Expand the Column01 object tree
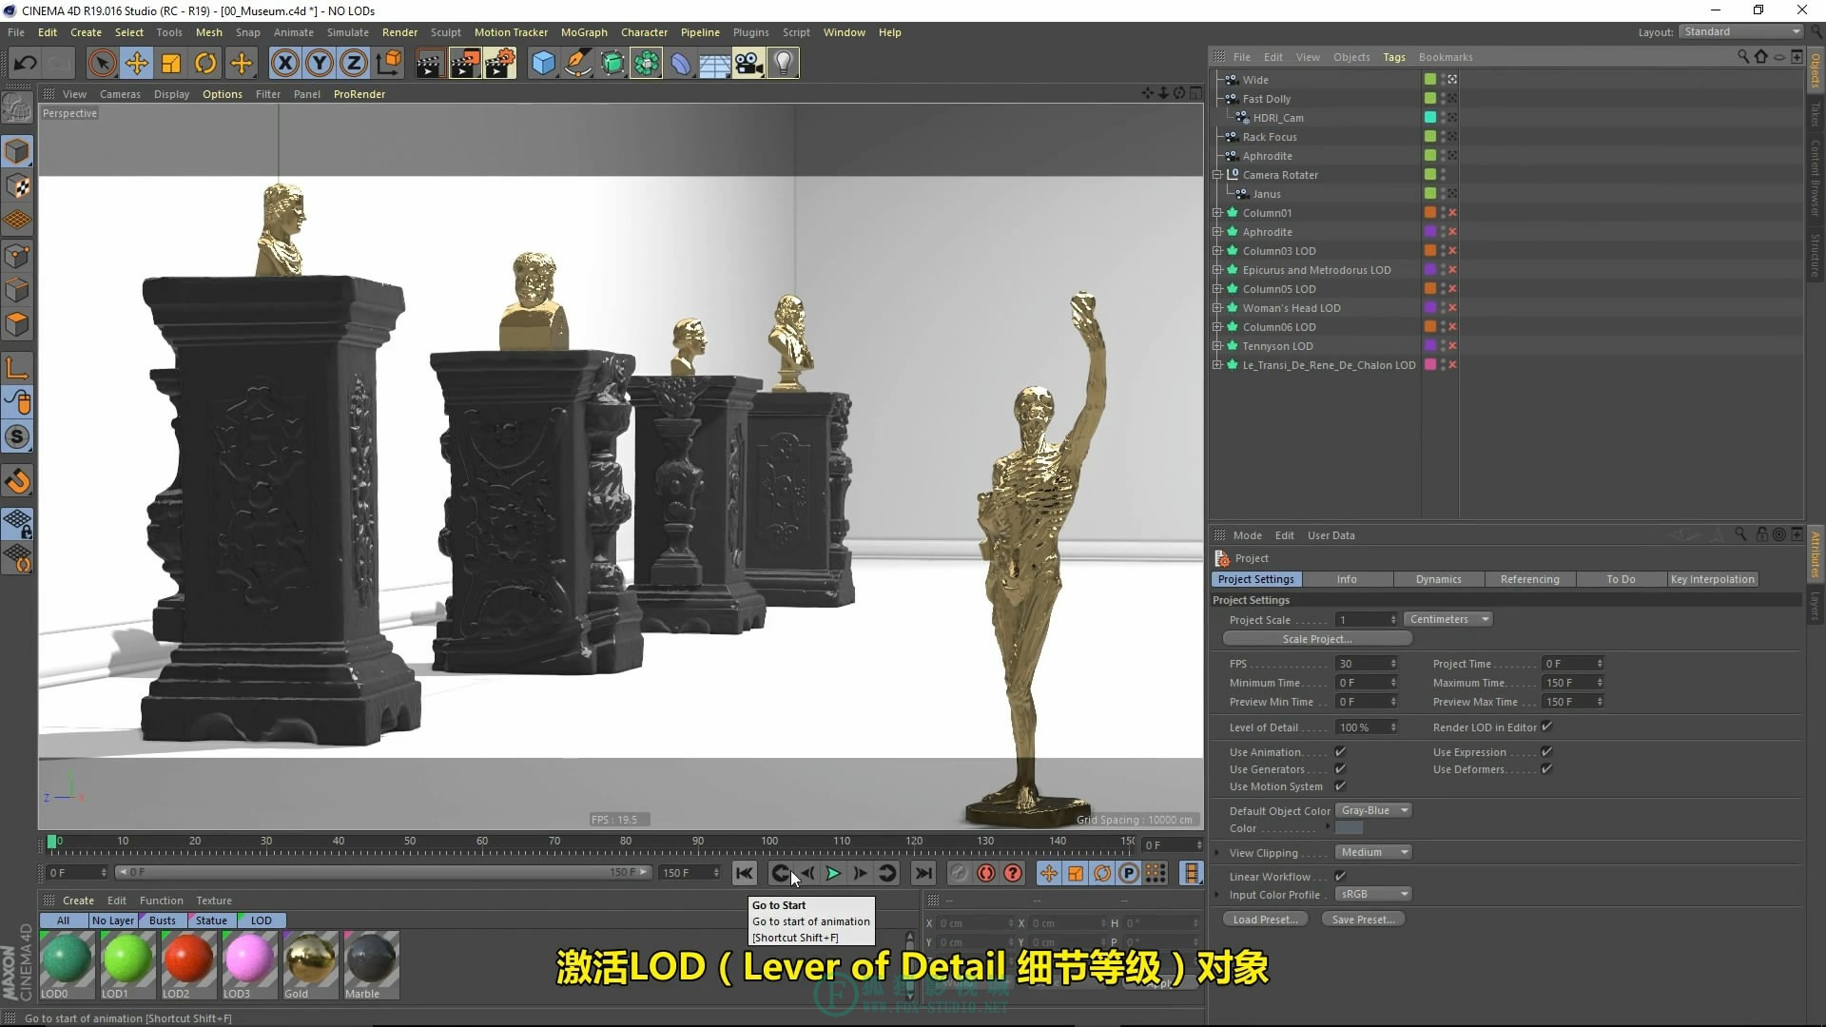The height and width of the screenshot is (1027, 1826). pos(1217,213)
